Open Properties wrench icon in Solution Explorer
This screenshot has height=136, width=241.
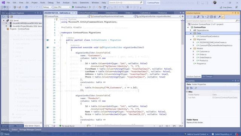click(x=219, y=17)
